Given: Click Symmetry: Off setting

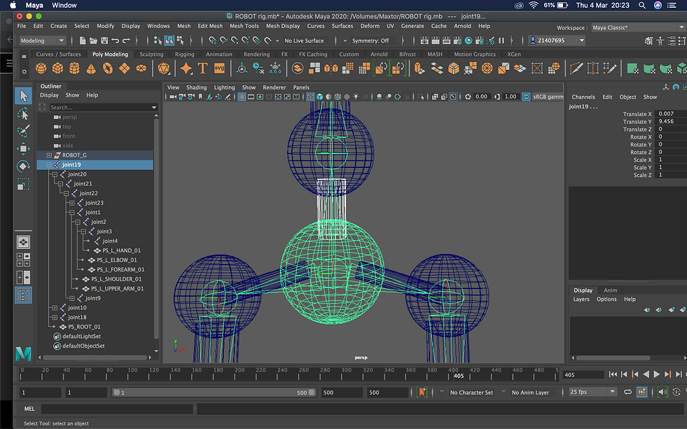Looking at the screenshot, I should point(370,41).
